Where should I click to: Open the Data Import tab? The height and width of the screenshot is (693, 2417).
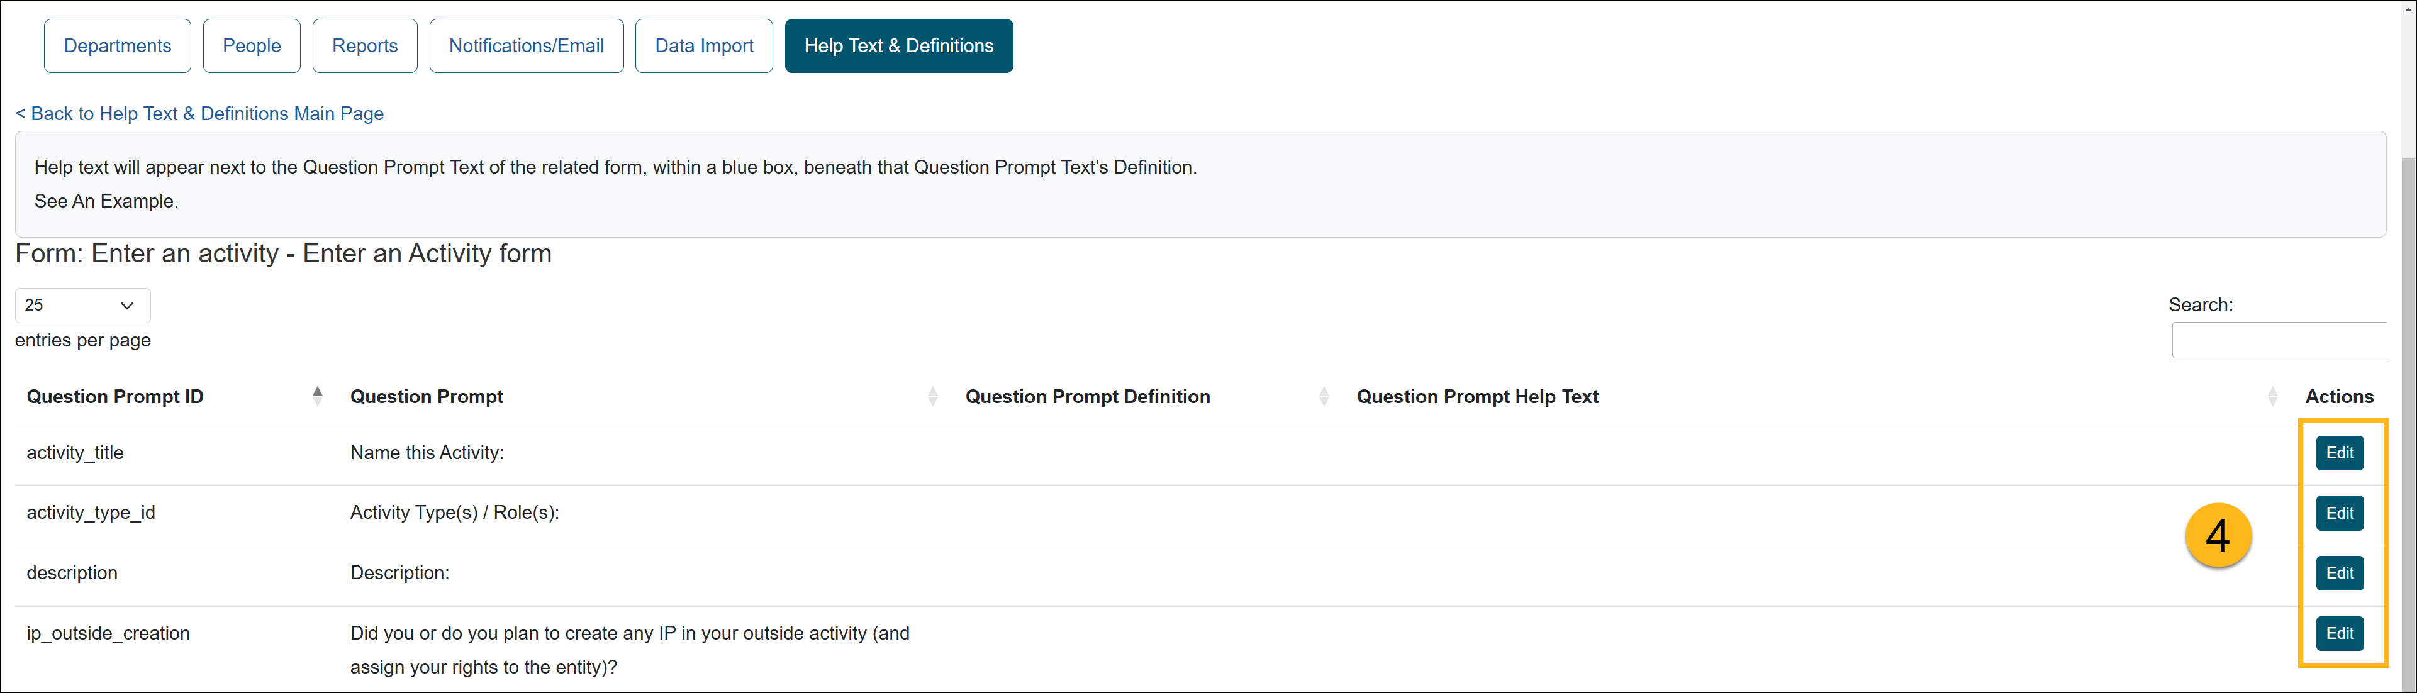(x=704, y=46)
